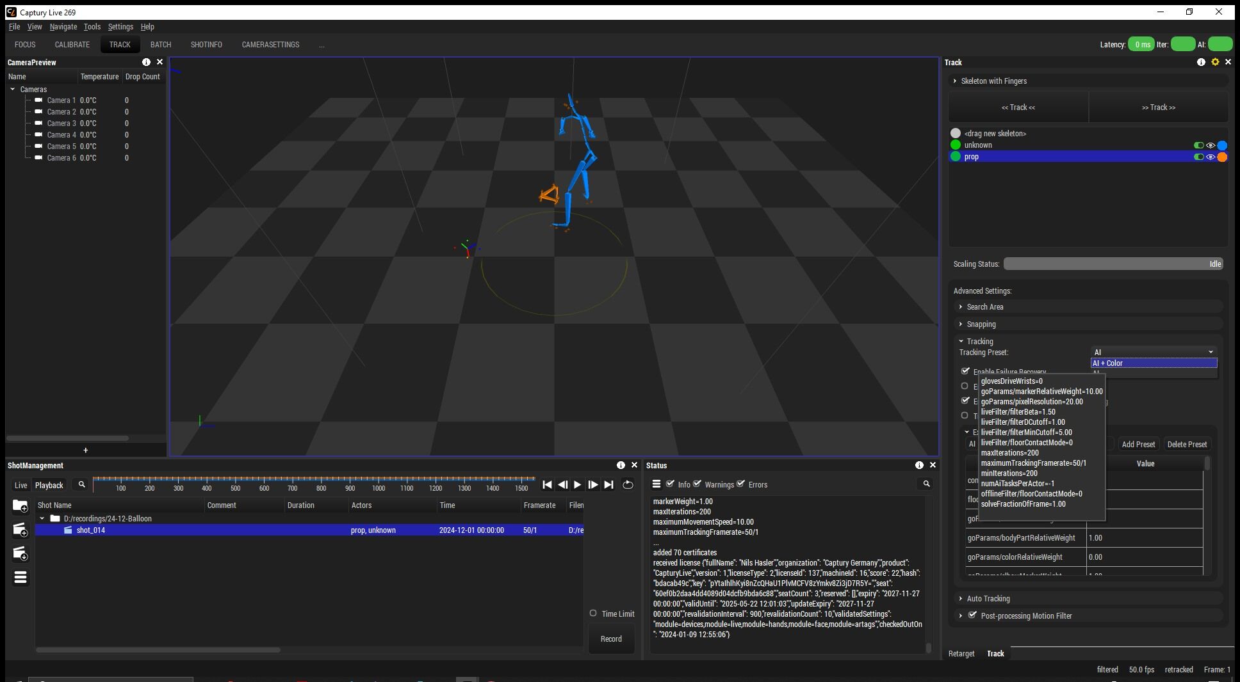The height and width of the screenshot is (682, 1240).
Task: Toggle visibility eye for unknown skeleton
Action: coord(1210,145)
